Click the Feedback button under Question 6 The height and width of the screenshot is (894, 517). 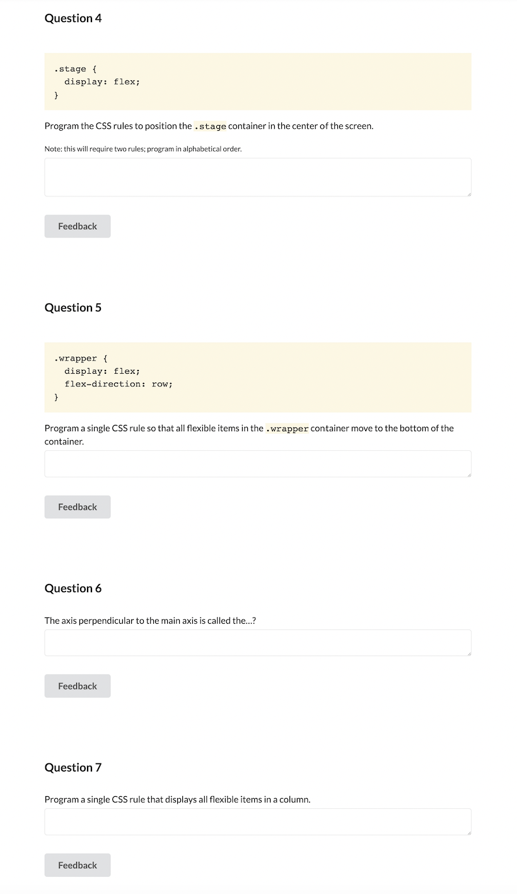pos(77,686)
